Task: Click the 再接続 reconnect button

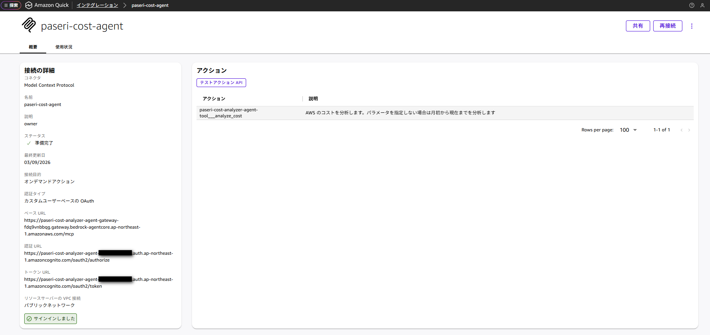Action: pos(668,26)
